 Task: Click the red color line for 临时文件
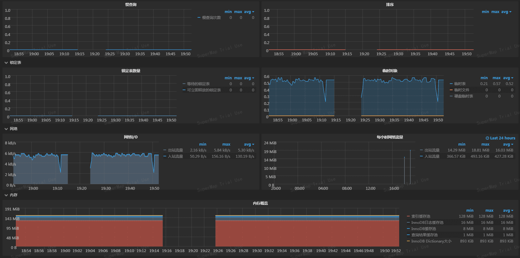coord(451,90)
